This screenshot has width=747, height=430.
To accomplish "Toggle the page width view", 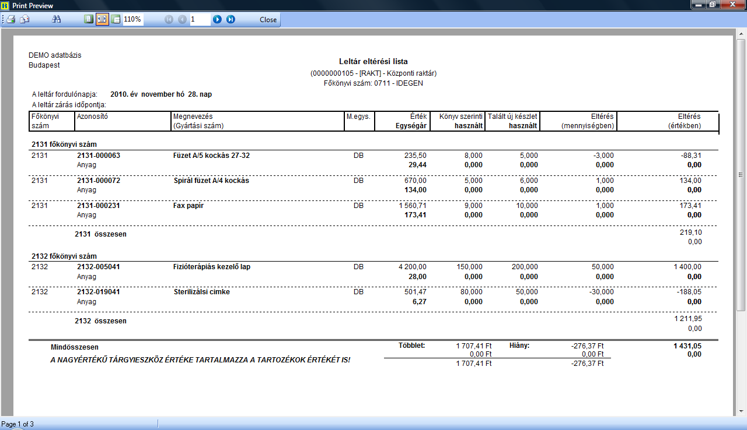I will pos(102,19).
